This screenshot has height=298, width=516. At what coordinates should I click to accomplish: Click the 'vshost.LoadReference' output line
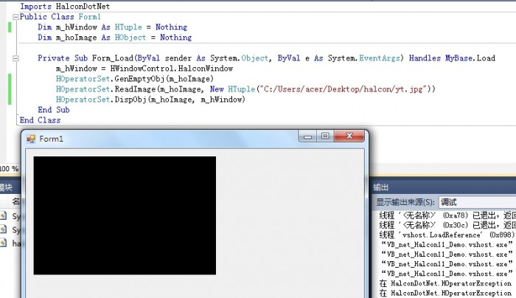pyautogui.click(x=447, y=235)
